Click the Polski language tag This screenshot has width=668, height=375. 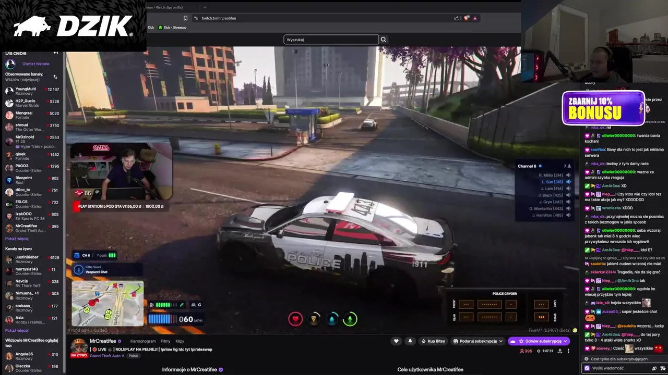coord(134,356)
